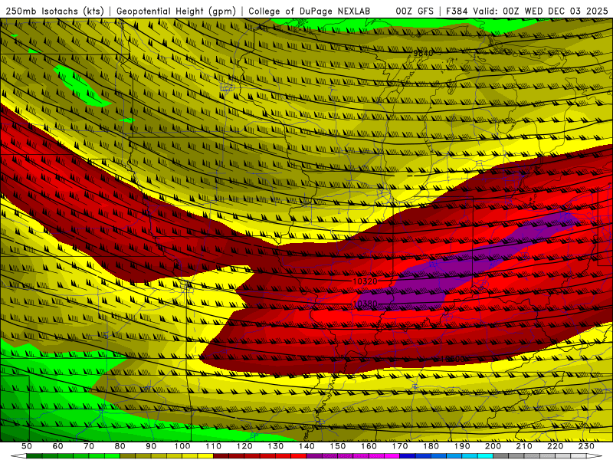Click the bright red swatch left of 140
This screenshot has width=613, height=460.
(x=299, y=456)
